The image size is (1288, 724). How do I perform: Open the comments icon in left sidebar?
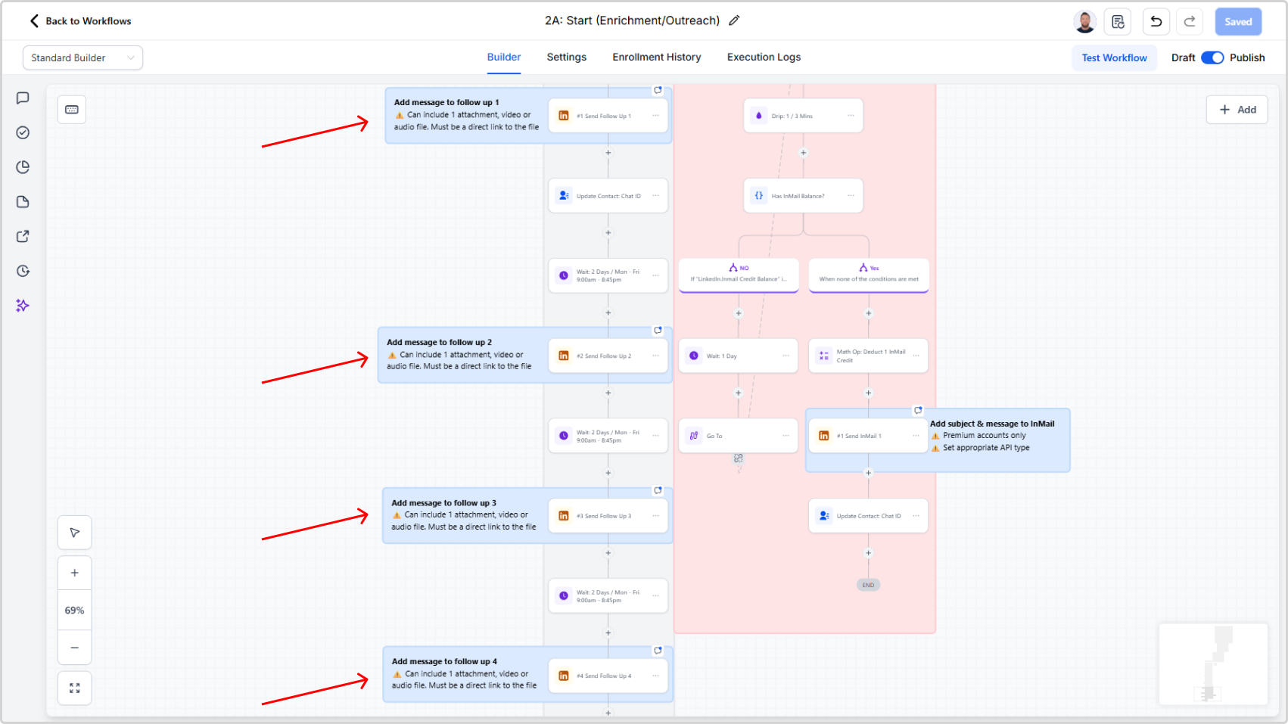pyautogui.click(x=23, y=98)
